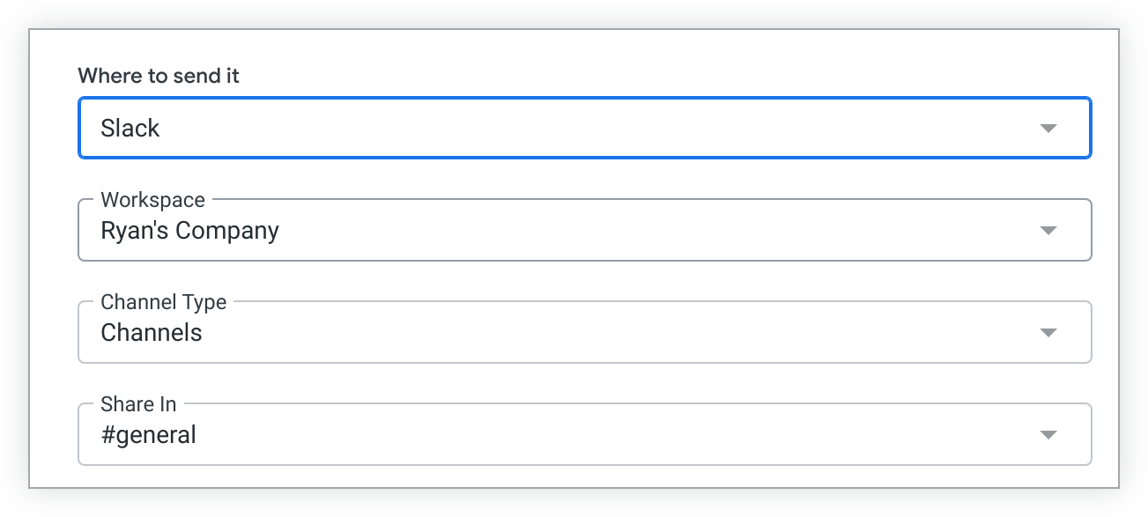Click the caret arrow in the Slack dropdown
This screenshot has width=1148, height=517.
pyautogui.click(x=1048, y=129)
